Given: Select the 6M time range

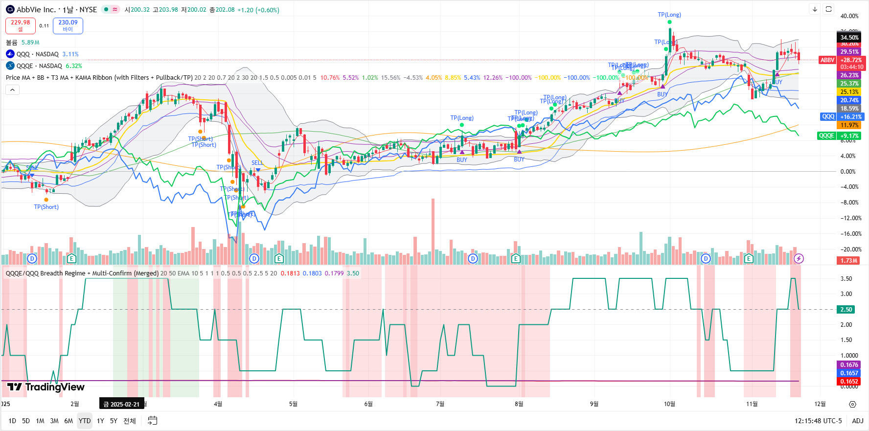Looking at the screenshot, I should (69, 421).
